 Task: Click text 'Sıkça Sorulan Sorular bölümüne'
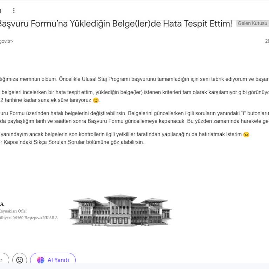(71, 142)
